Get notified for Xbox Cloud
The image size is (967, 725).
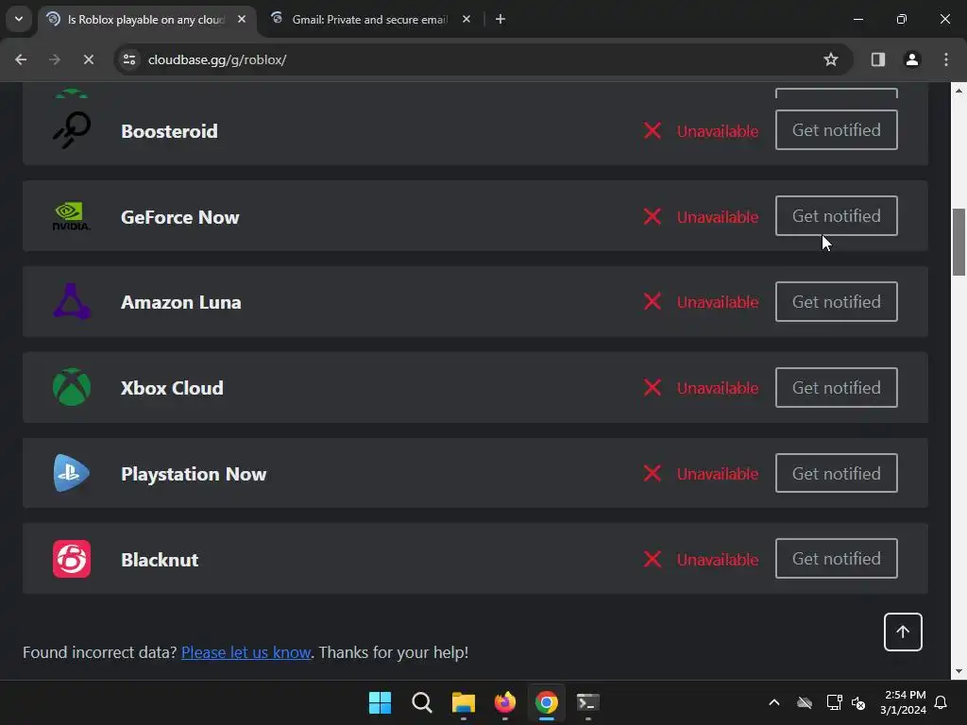[837, 387]
